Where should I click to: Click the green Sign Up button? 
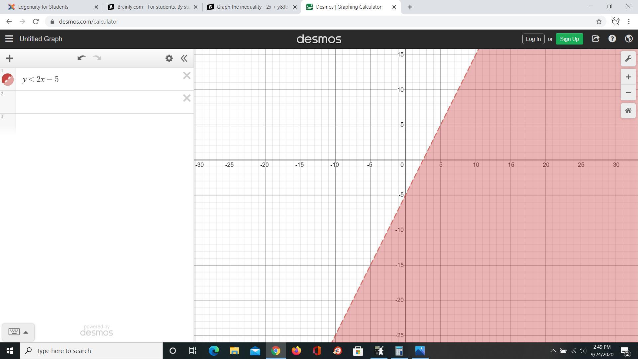pos(569,39)
